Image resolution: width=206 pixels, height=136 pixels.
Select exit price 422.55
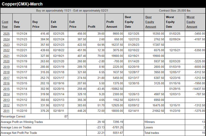(x=82, y=45)
